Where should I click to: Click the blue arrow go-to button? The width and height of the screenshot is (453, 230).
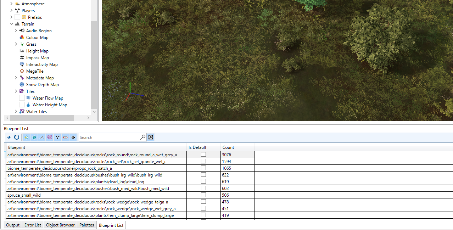coord(9,137)
